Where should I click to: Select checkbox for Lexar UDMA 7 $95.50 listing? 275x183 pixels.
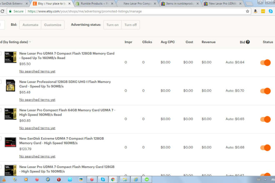(0, 53)
